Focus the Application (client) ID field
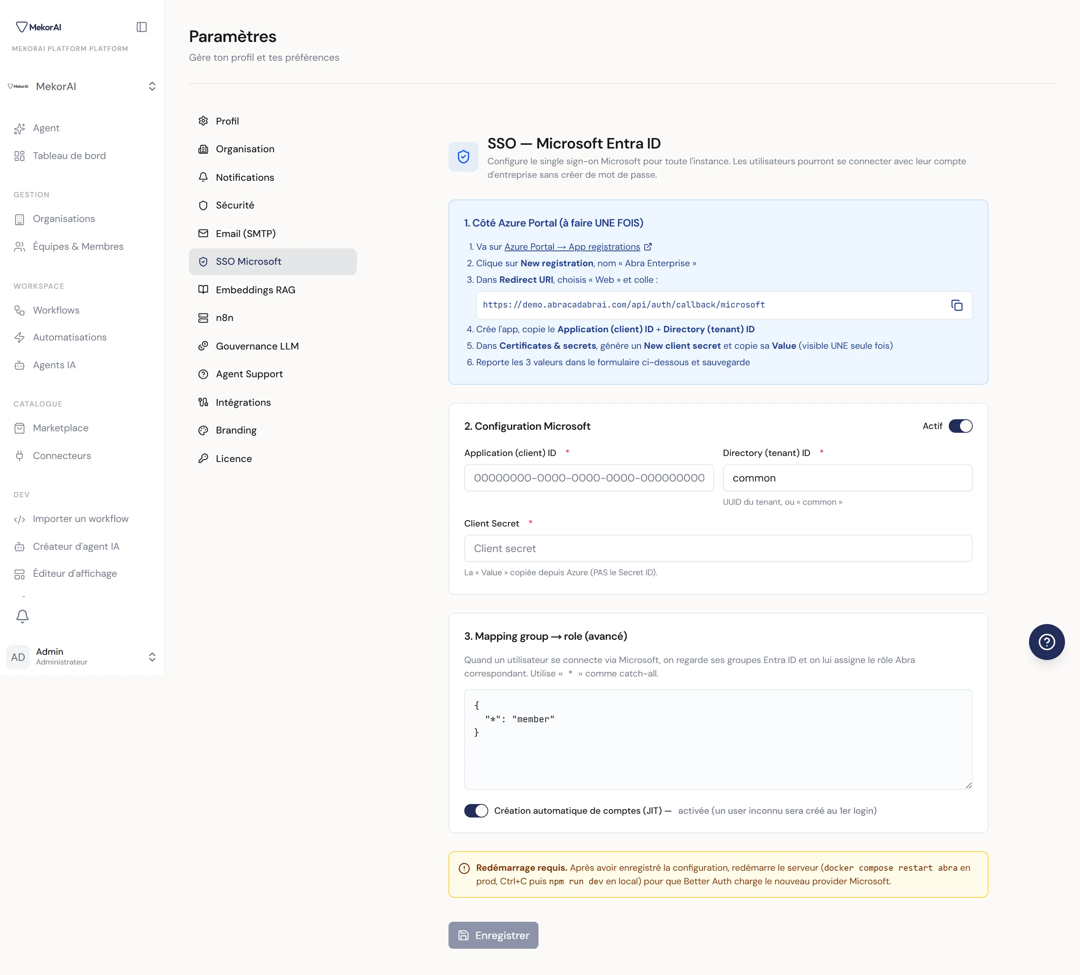This screenshot has height=975, width=1080. click(589, 478)
